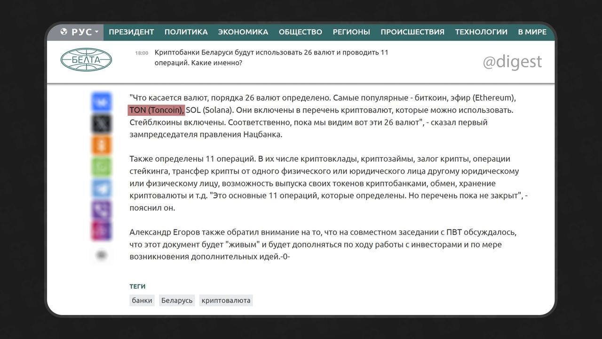Image resolution: width=602 pixels, height=339 pixels.
Task: Share the article via WhatsApp
Action: [102, 167]
